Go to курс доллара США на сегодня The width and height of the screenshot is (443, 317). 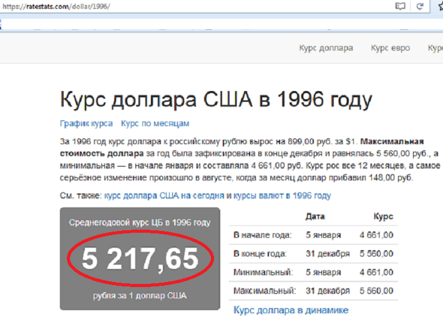coord(164,195)
